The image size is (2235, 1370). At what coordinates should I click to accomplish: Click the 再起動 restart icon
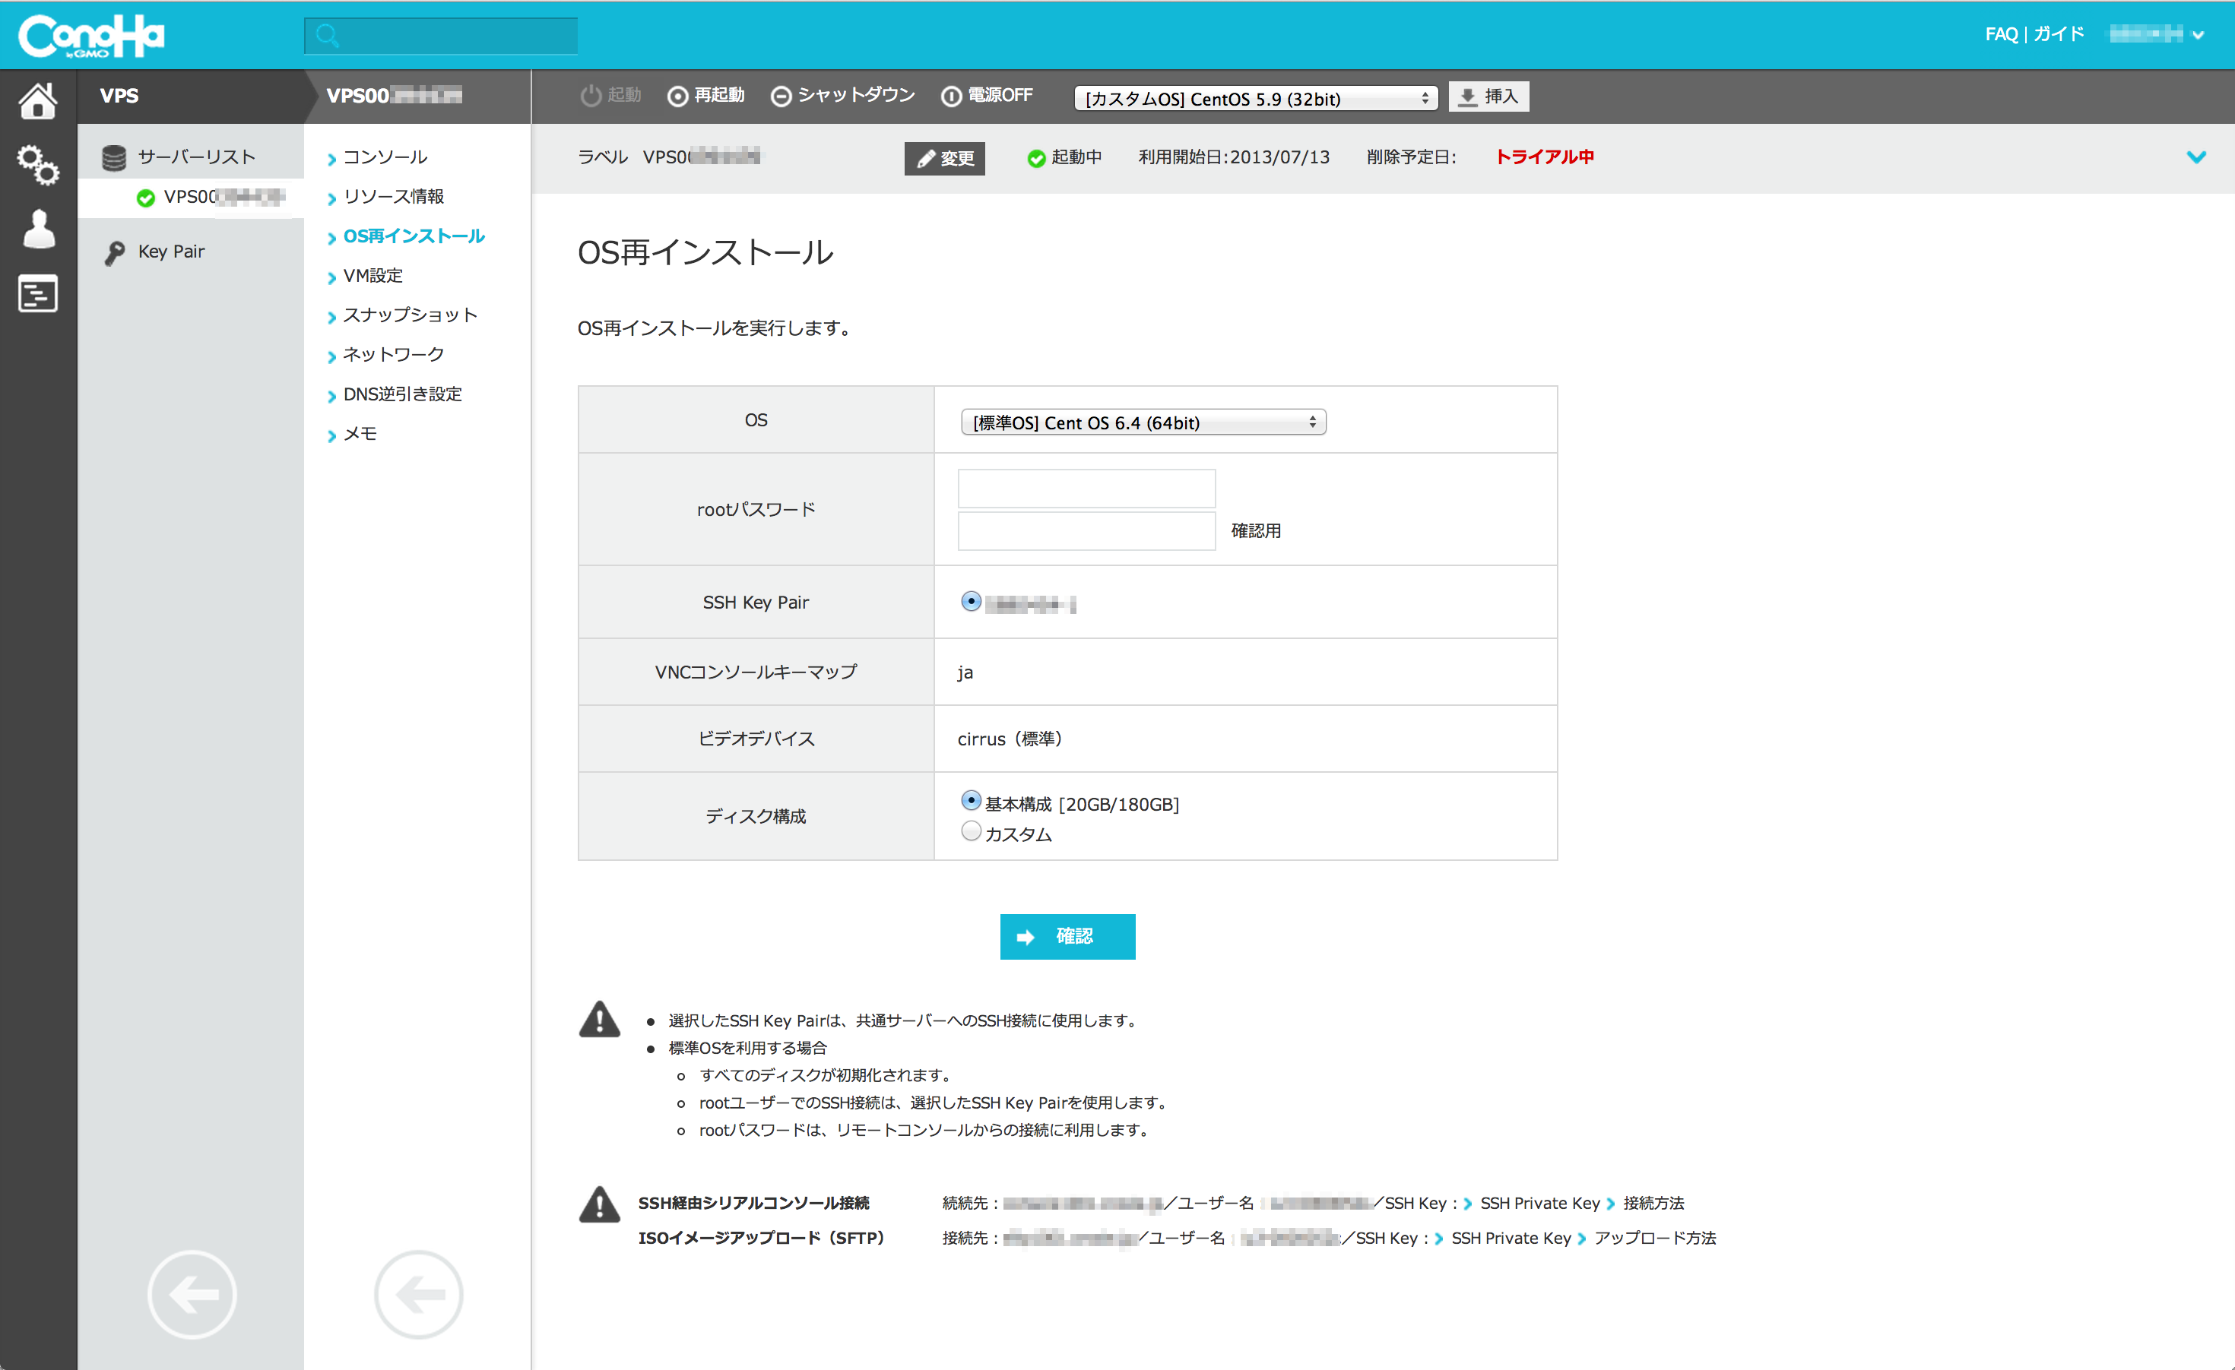(x=677, y=96)
